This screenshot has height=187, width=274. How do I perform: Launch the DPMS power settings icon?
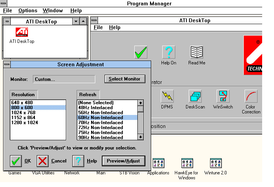pyautogui.click(x=167, y=96)
